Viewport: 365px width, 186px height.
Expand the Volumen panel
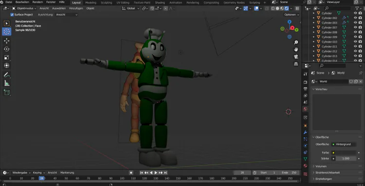click(321, 166)
